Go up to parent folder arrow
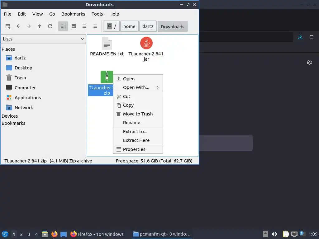The width and height of the screenshot is (319, 239). click(x=40, y=26)
